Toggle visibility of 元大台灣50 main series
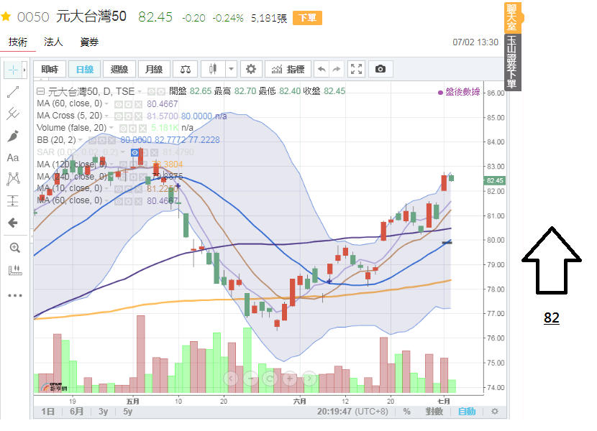597x431 pixels. 151,92
